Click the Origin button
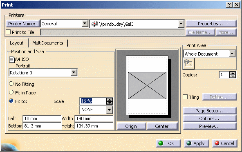242x152 pixels. pyautogui.click(x=131, y=126)
